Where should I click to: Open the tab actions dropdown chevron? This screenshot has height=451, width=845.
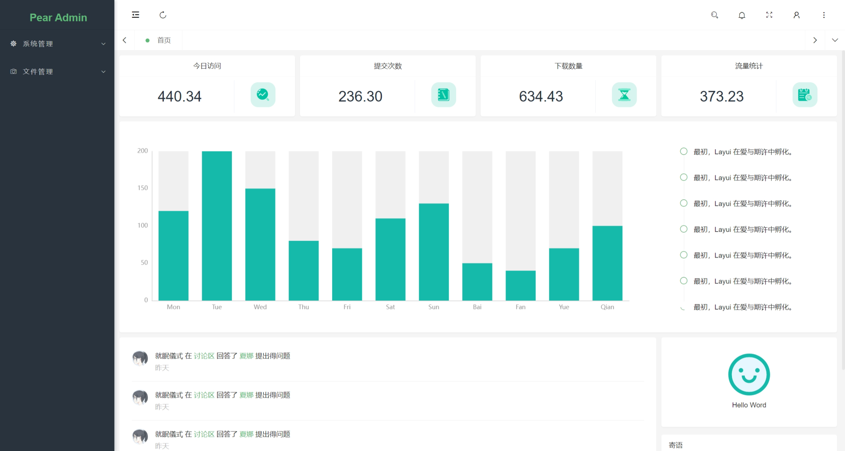(x=835, y=40)
